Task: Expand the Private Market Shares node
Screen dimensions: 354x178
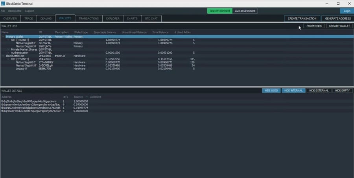Action: click(x=8, y=49)
